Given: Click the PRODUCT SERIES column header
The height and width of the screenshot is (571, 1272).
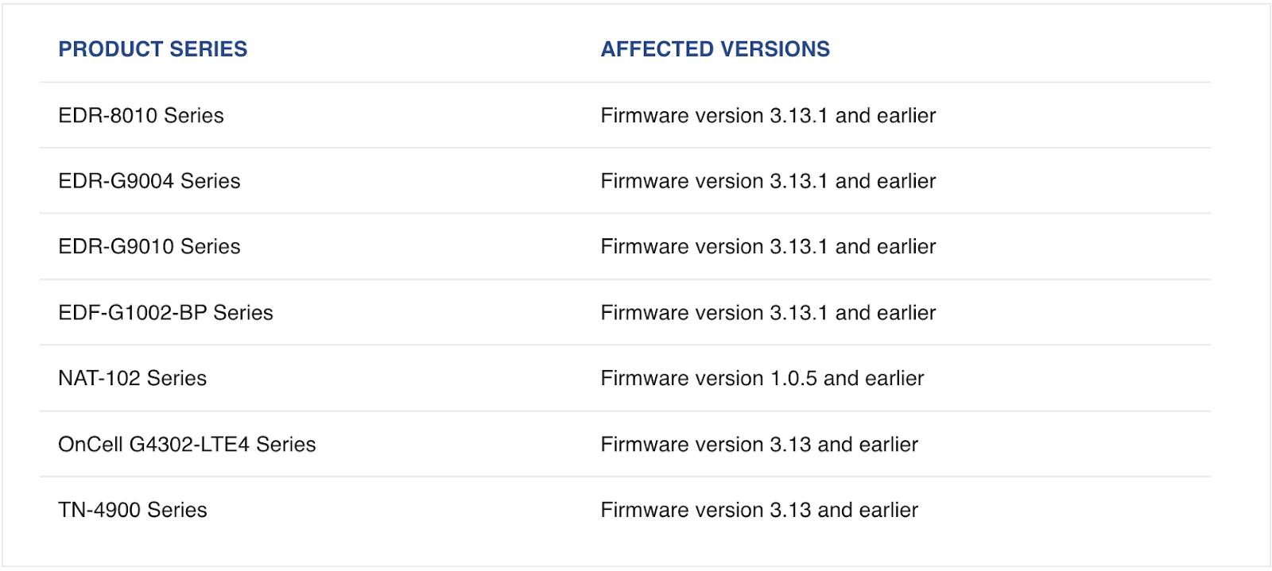Looking at the screenshot, I should [x=153, y=49].
